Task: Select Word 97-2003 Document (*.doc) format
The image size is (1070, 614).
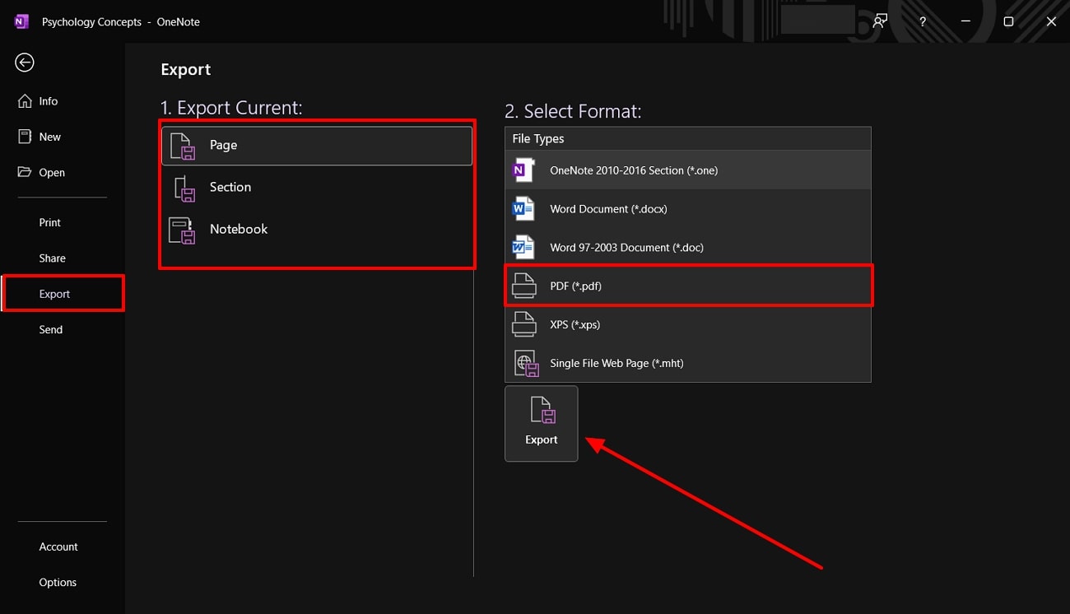Action: pyautogui.click(x=688, y=247)
